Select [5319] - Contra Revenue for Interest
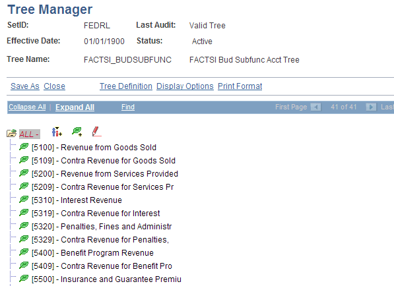Image resolution: width=394 pixels, height=286 pixels. (96, 214)
